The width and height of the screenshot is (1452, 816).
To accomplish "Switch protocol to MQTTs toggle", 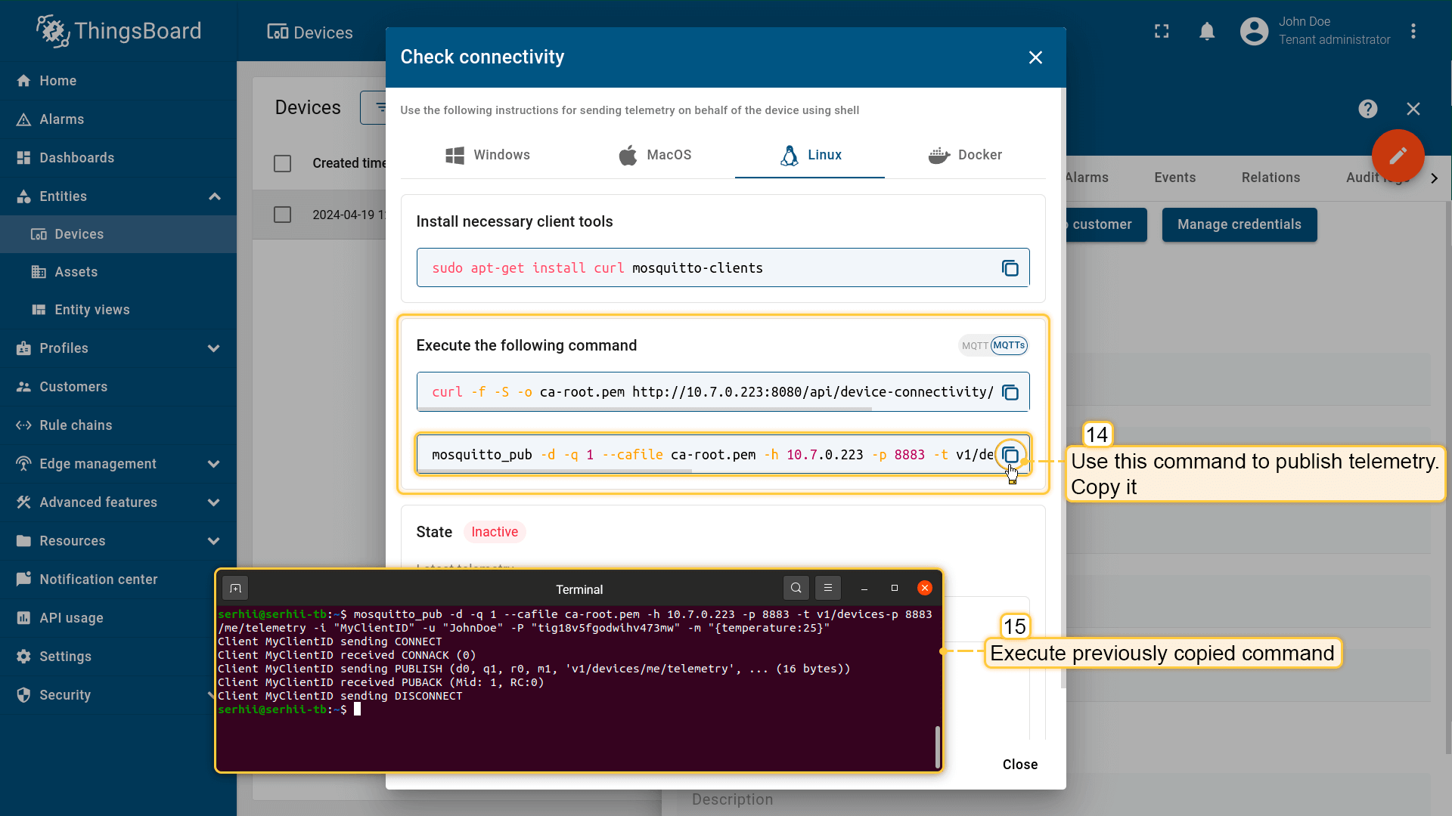I will [x=1009, y=345].
